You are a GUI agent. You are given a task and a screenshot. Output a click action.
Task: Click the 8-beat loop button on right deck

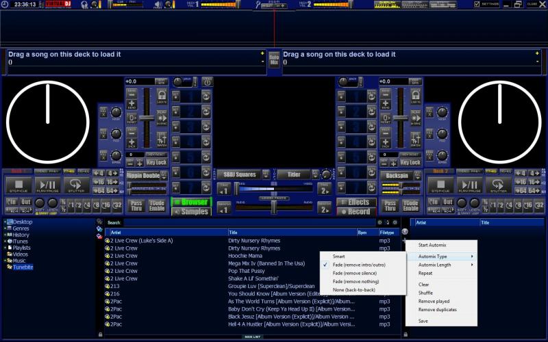click(519, 206)
